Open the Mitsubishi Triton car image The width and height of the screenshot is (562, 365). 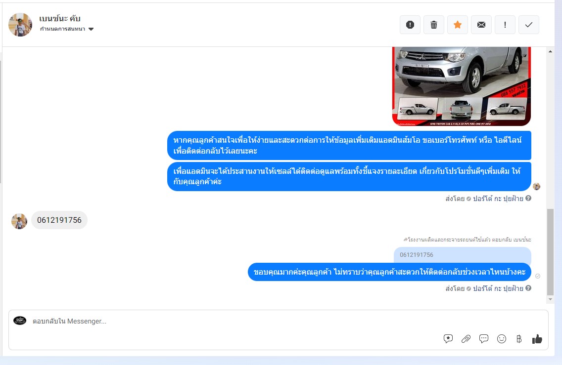click(x=462, y=86)
